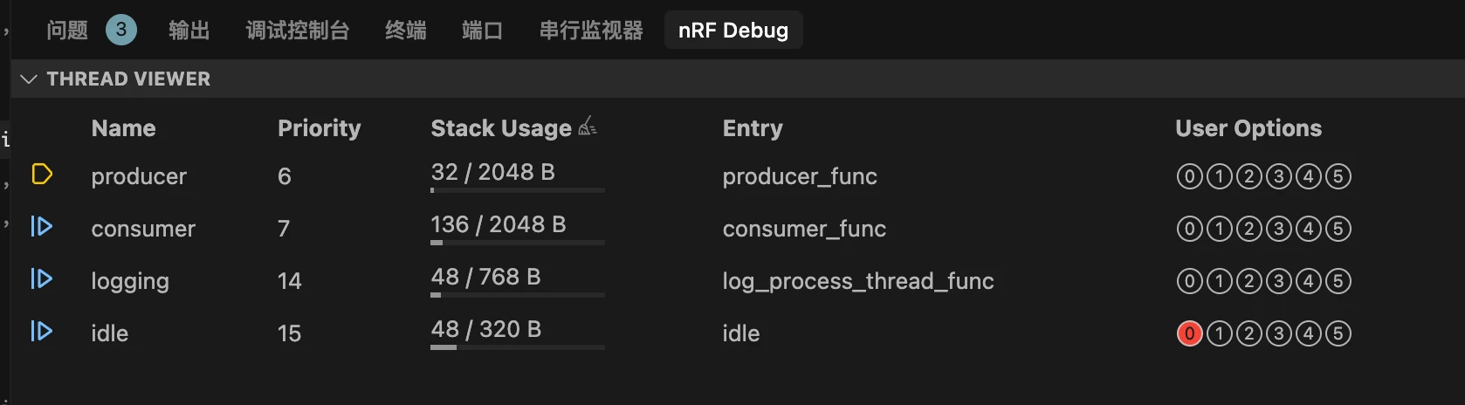Open the 串行监视器 tab
Screen dimensions: 1465x405
pyautogui.click(x=590, y=31)
